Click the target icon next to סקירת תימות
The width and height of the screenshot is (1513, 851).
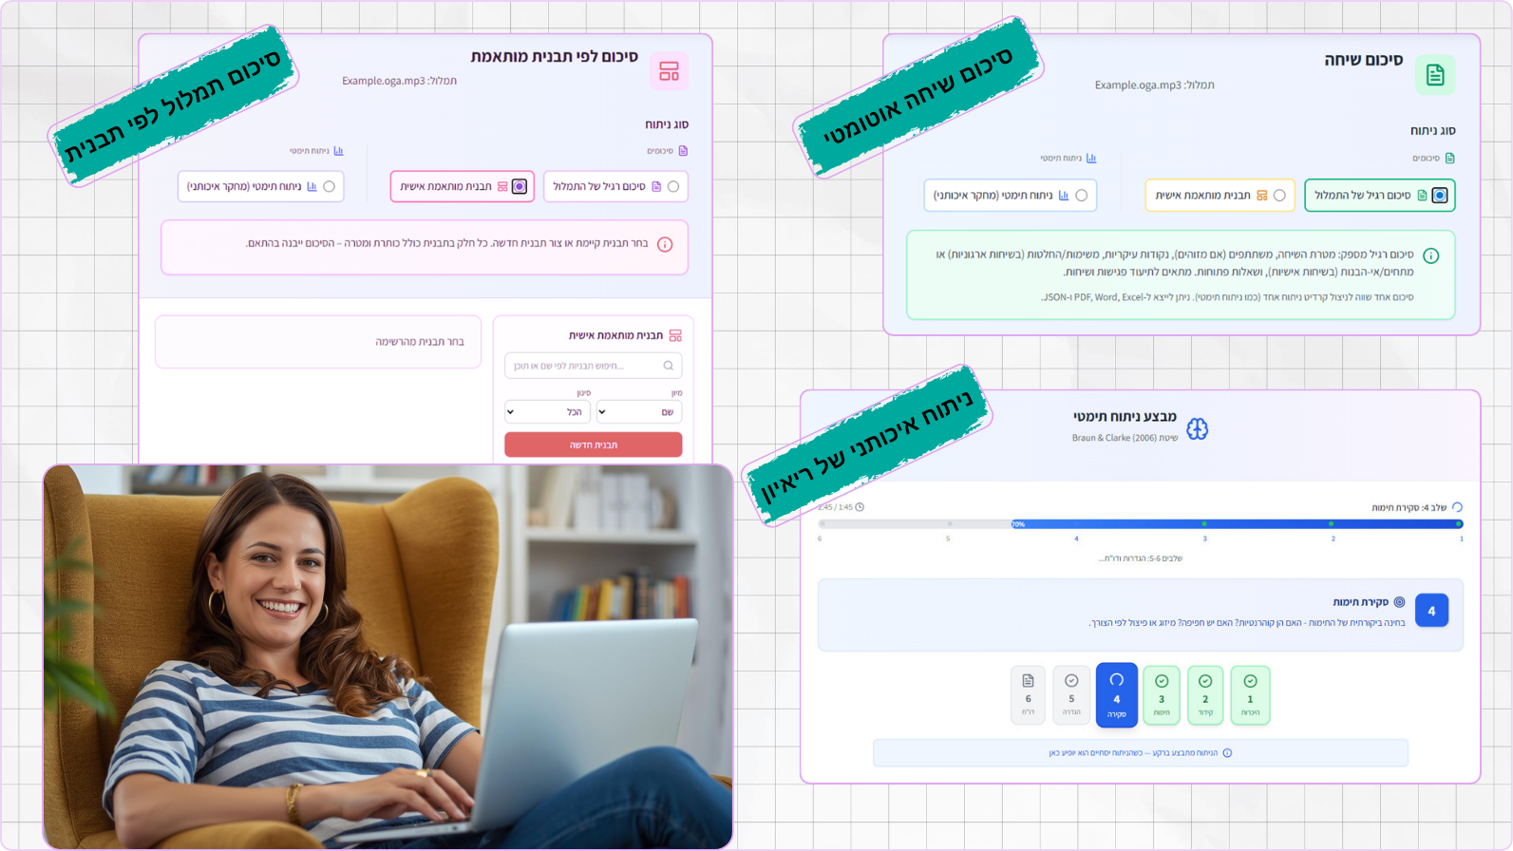tap(1399, 602)
